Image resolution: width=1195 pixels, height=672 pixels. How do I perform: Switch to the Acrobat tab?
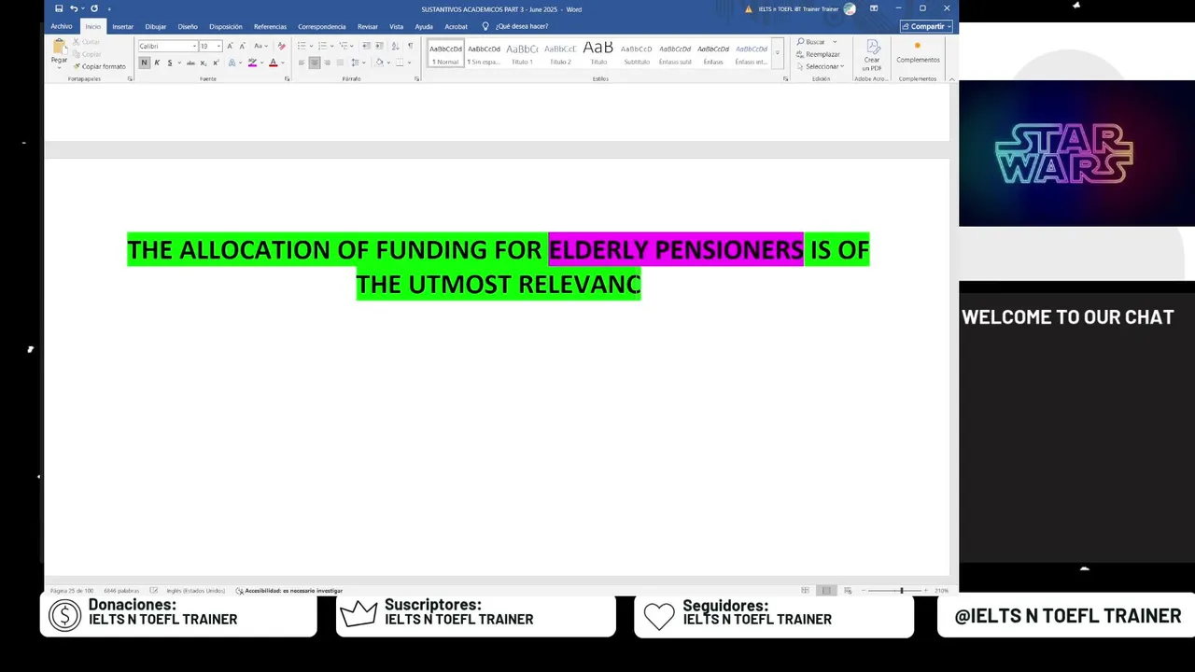point(456,26)
